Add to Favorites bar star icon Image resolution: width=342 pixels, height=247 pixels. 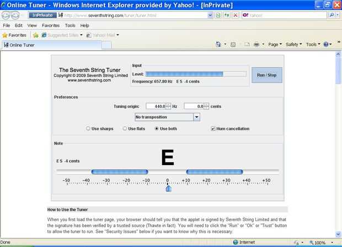click(x=36, y=35)
